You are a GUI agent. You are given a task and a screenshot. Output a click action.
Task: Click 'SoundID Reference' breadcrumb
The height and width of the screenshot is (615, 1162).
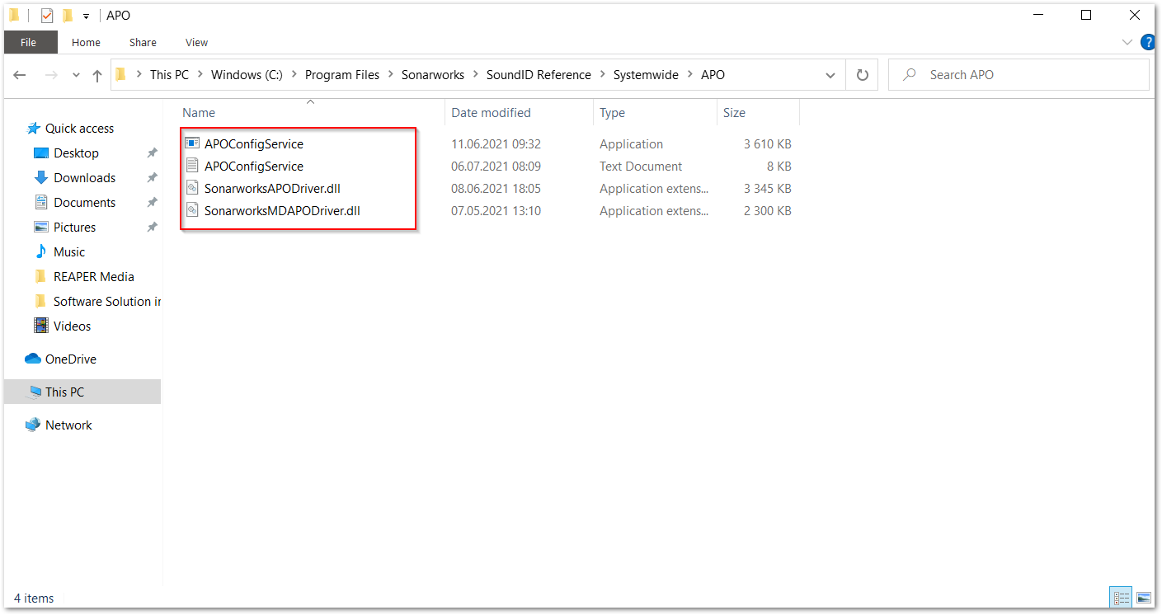coord(539,75)
